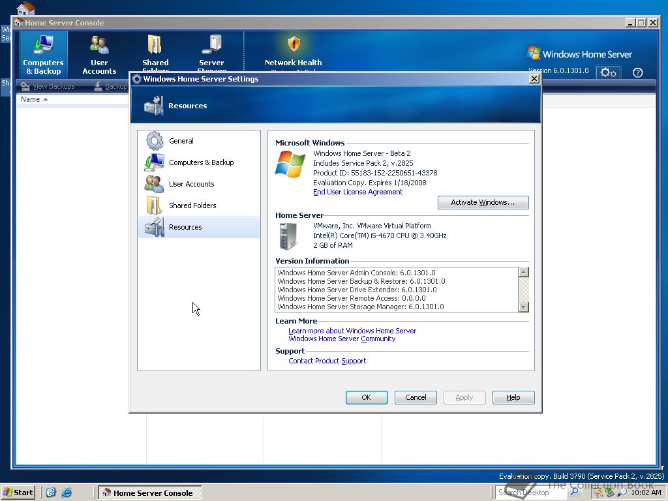Image resolution: width=668 pixels, height=501 pixels.
Task: Open the Start menu
Action: [18, 493]
